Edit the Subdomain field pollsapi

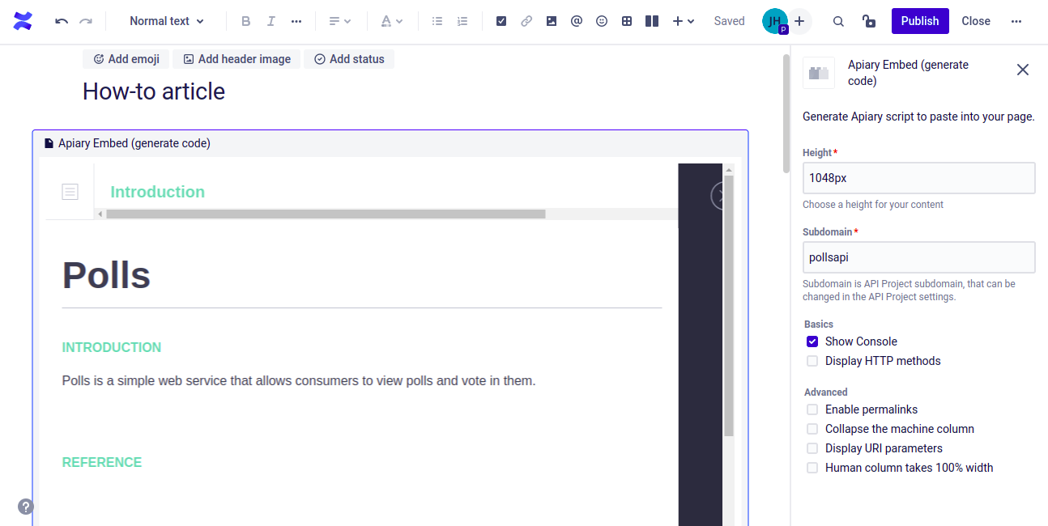[x=919, y=257]
